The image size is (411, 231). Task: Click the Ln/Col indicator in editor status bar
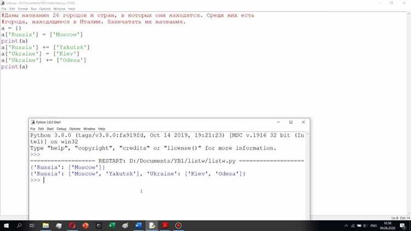pyautogui.click(x=401, y=218)
